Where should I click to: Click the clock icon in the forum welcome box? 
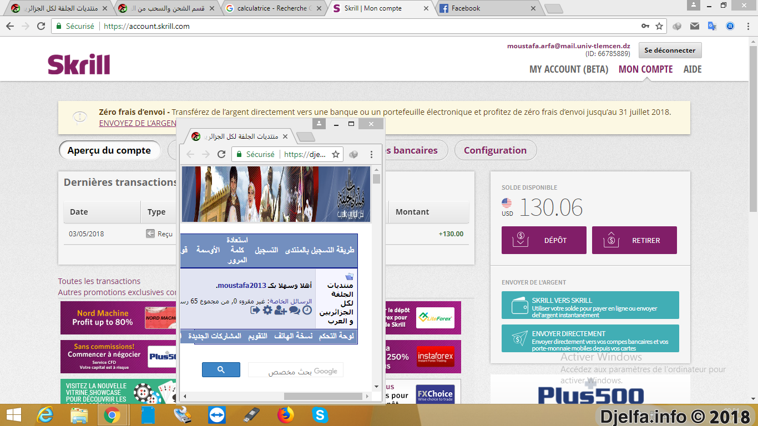(307, 310)
